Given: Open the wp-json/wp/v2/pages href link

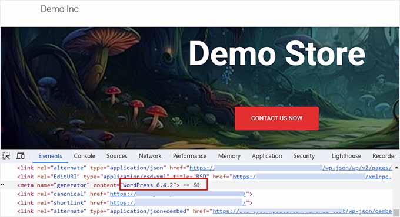Looking at the screenshot, I should coord(291,168).
